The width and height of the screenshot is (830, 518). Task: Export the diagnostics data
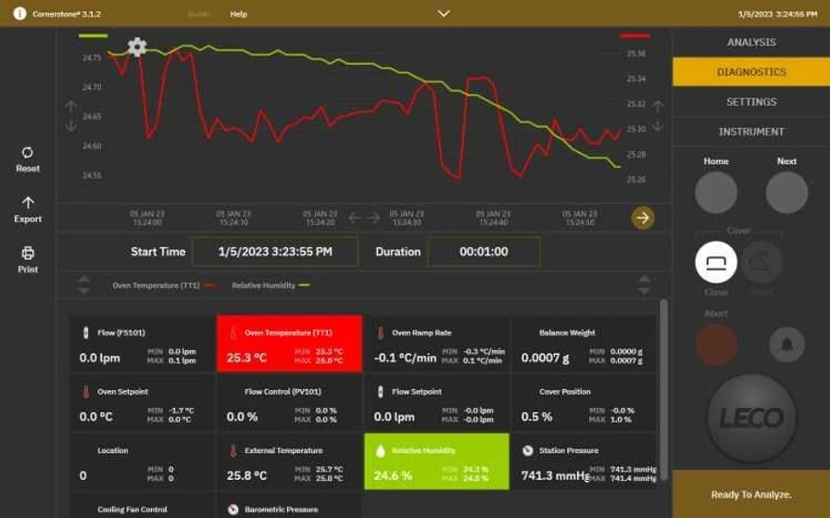(28, 203)
